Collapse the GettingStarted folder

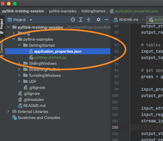pos(19,45)
